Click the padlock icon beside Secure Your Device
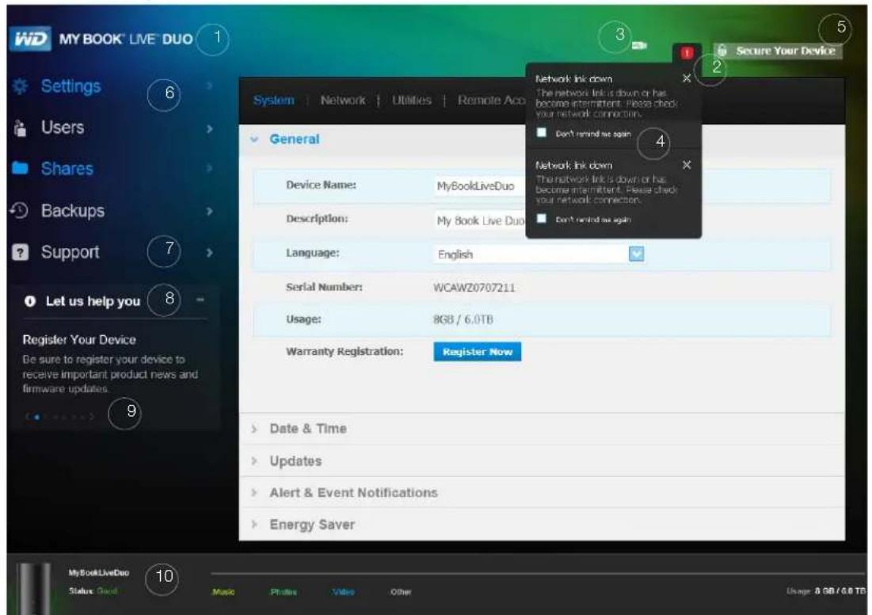This screenshot has width=872, height=615. pos(722,51)
